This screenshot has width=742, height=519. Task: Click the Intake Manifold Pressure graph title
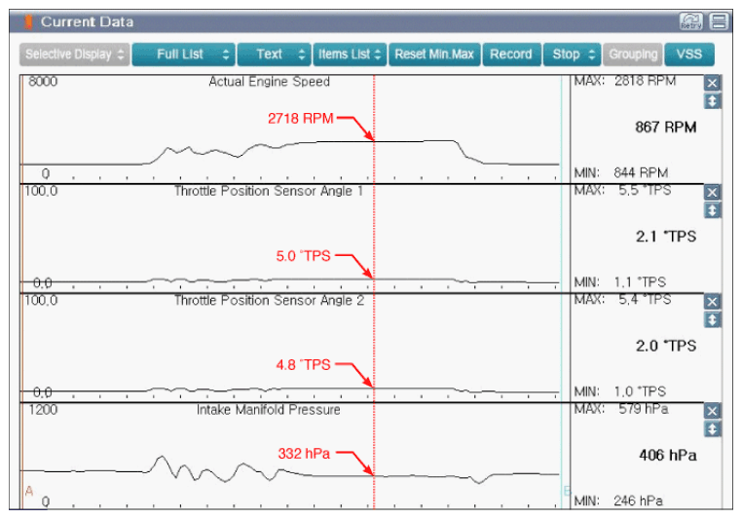(269, 409)
